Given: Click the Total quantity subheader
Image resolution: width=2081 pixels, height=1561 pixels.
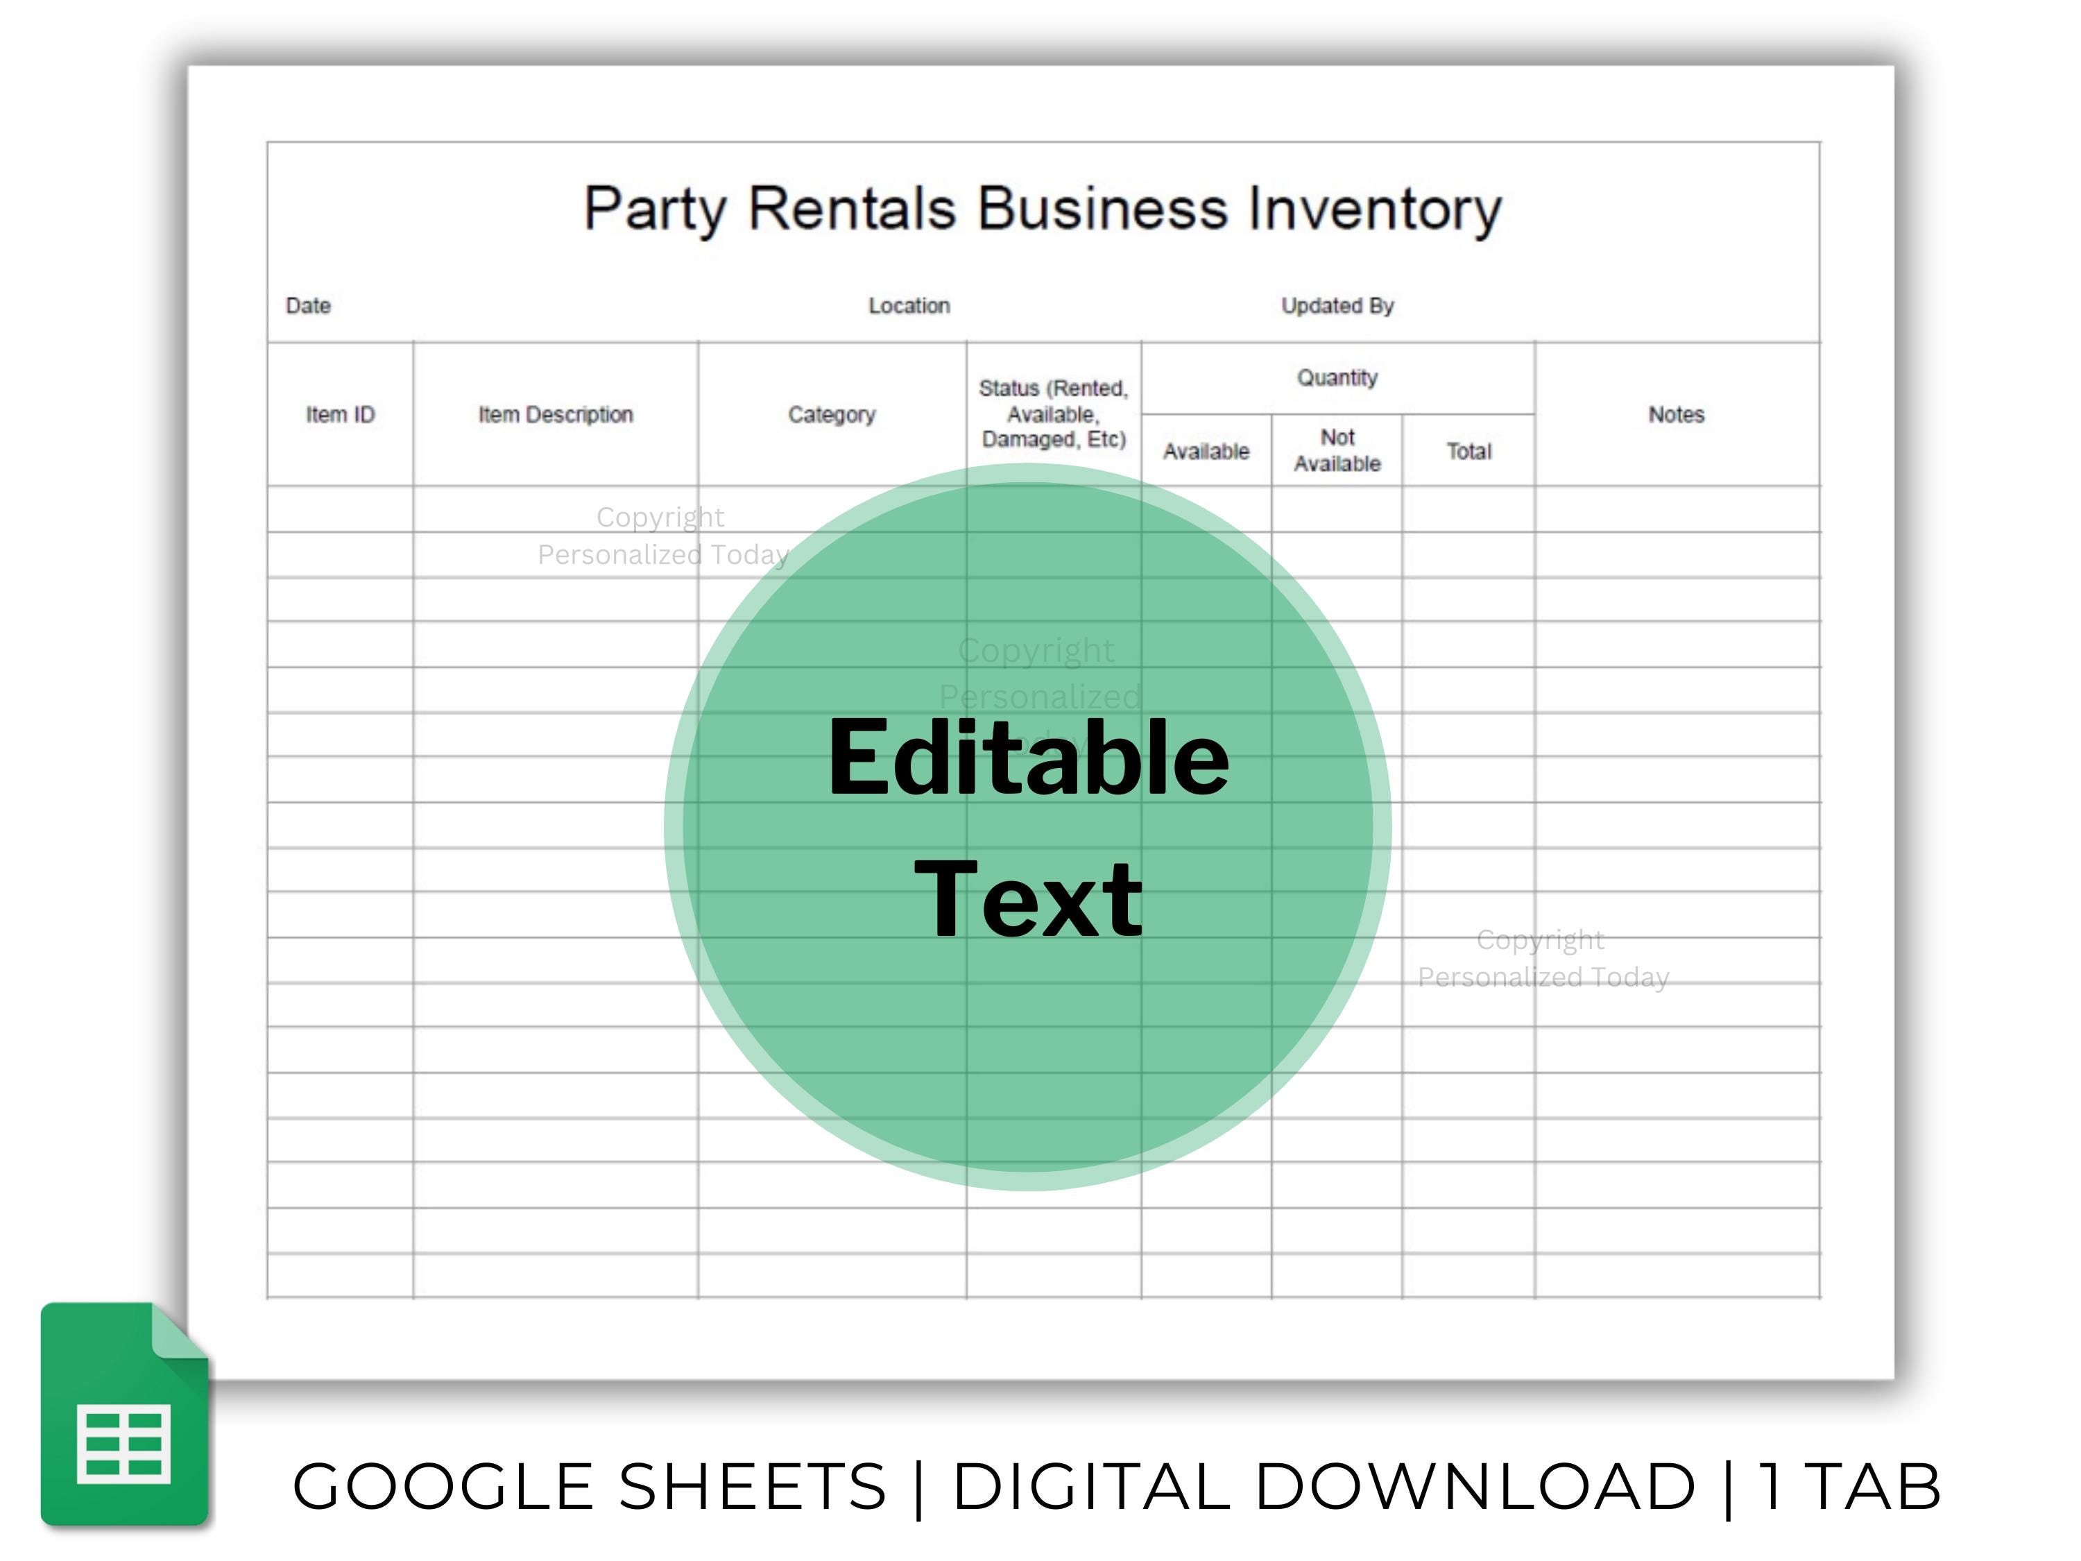Looking at the screenshot, I should point(1468,451).
